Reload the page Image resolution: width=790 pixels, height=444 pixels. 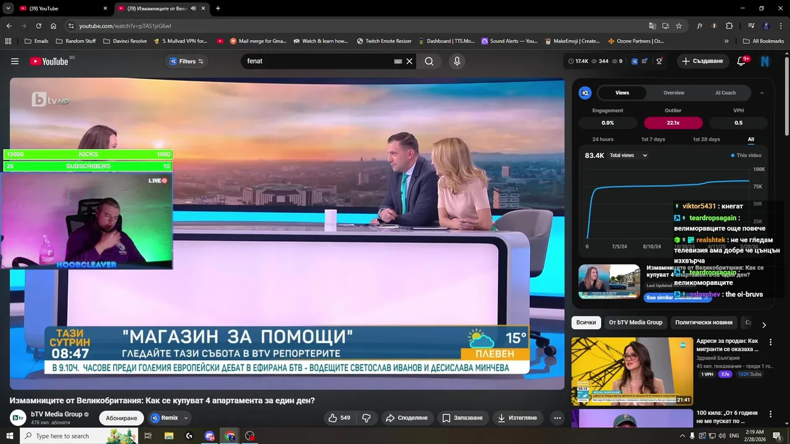coord(38,26)
